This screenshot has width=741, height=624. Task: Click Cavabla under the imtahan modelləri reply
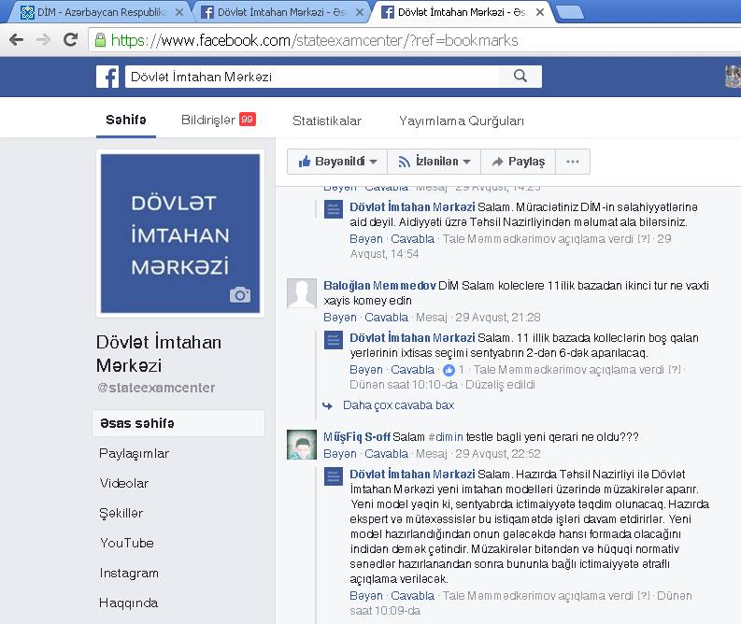click(x=413, y=596)
